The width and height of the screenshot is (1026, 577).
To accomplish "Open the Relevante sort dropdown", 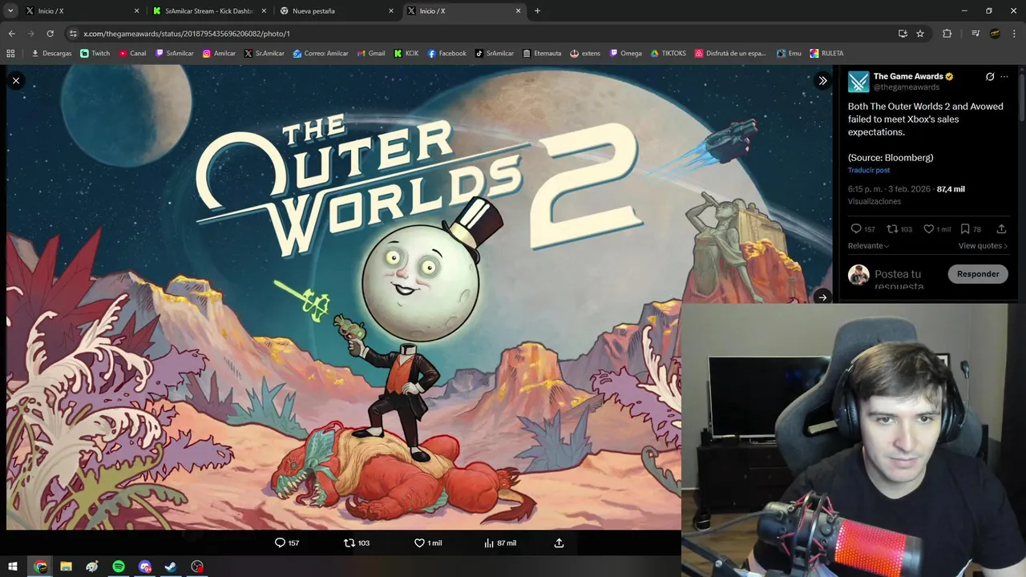I will point(869,246).
